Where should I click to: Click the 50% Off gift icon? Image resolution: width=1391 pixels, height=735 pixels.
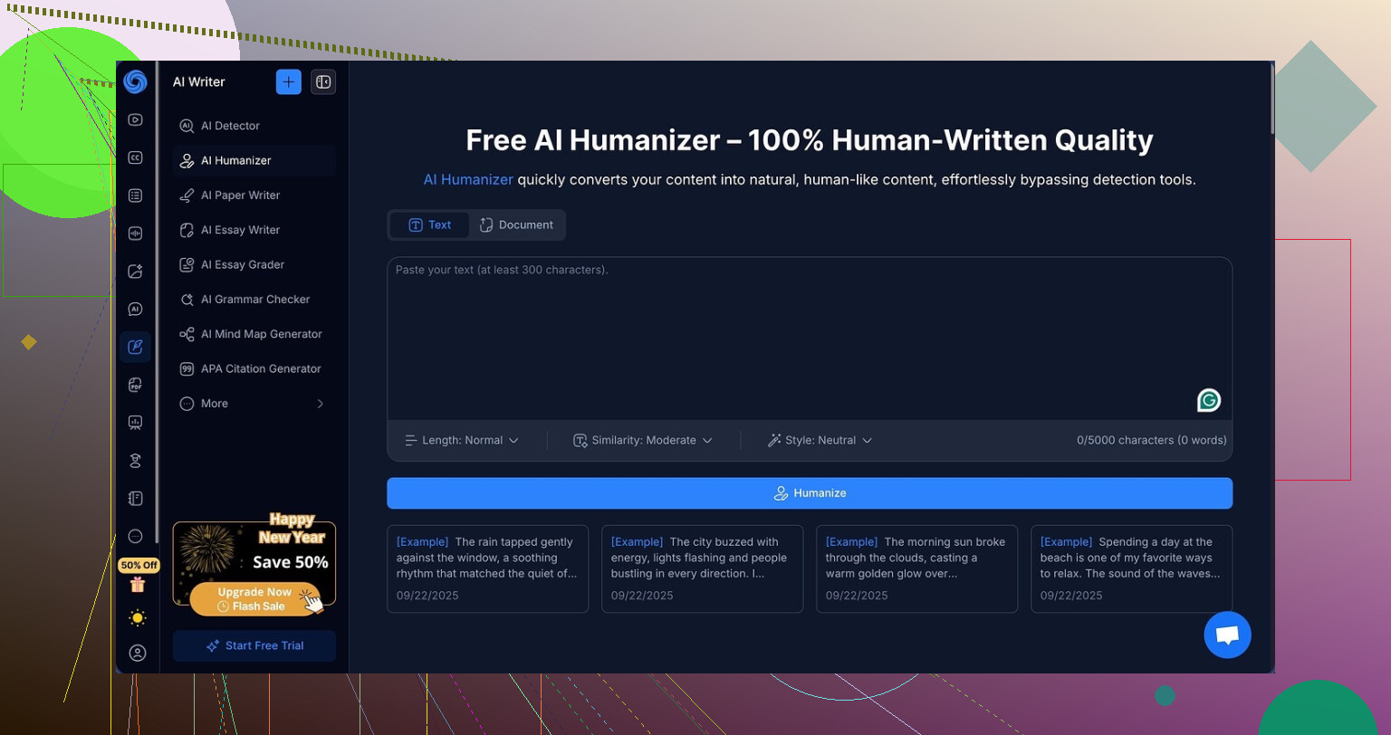coord(138,584)
